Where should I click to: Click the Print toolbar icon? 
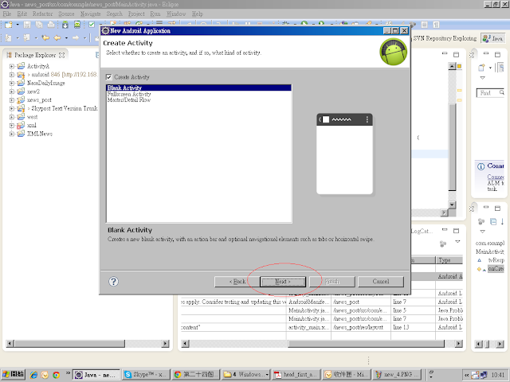51,25
